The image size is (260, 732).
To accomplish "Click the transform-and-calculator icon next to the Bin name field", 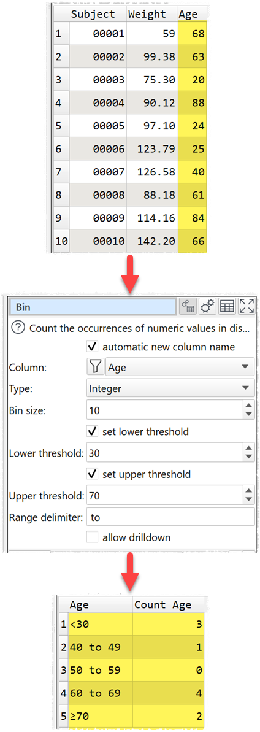I will pos(188,307).
